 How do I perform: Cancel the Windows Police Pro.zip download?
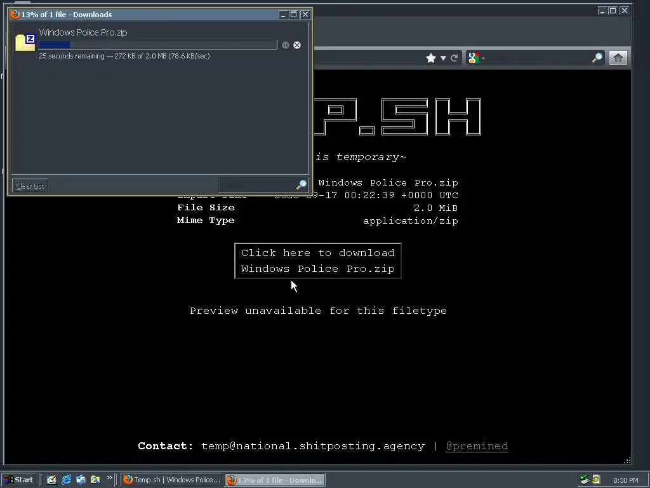pos(297,45)
